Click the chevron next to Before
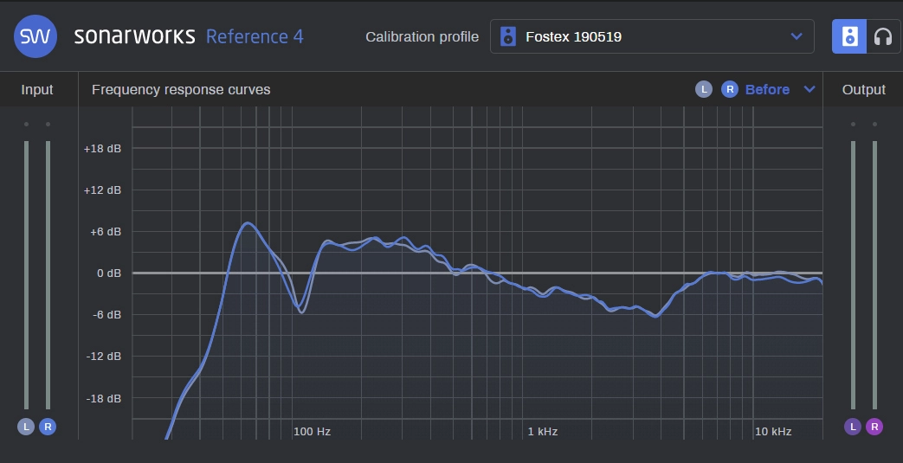This screenshot has height=463, width=903. 809,89
